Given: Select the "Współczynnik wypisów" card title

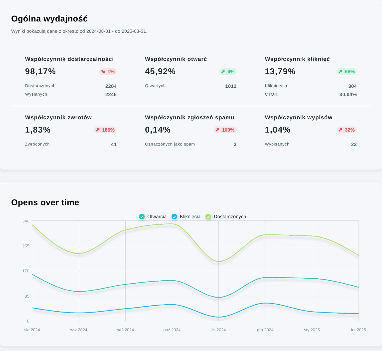Looking at the screenshot, I should pos(299,118).
